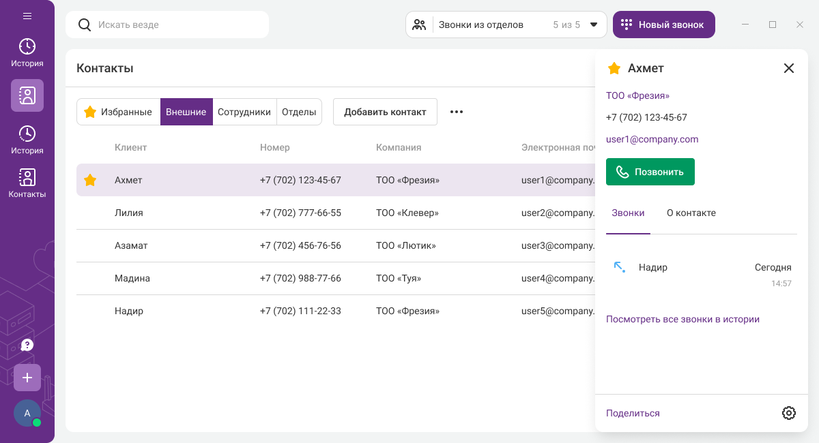
Task: Open Посмотреть все звонки в истории link
Action: [682, 319]
